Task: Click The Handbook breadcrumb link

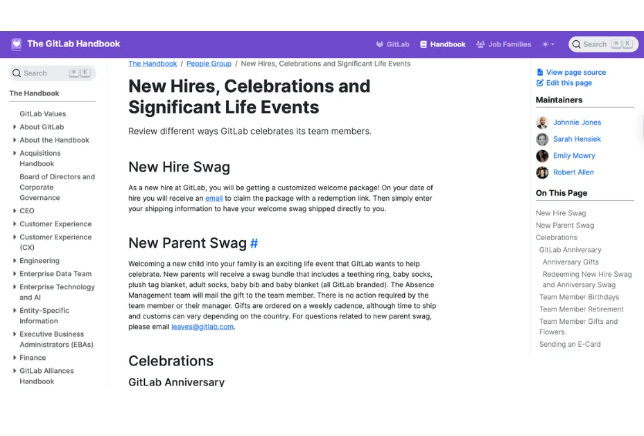Action: [x=153, y=64]
